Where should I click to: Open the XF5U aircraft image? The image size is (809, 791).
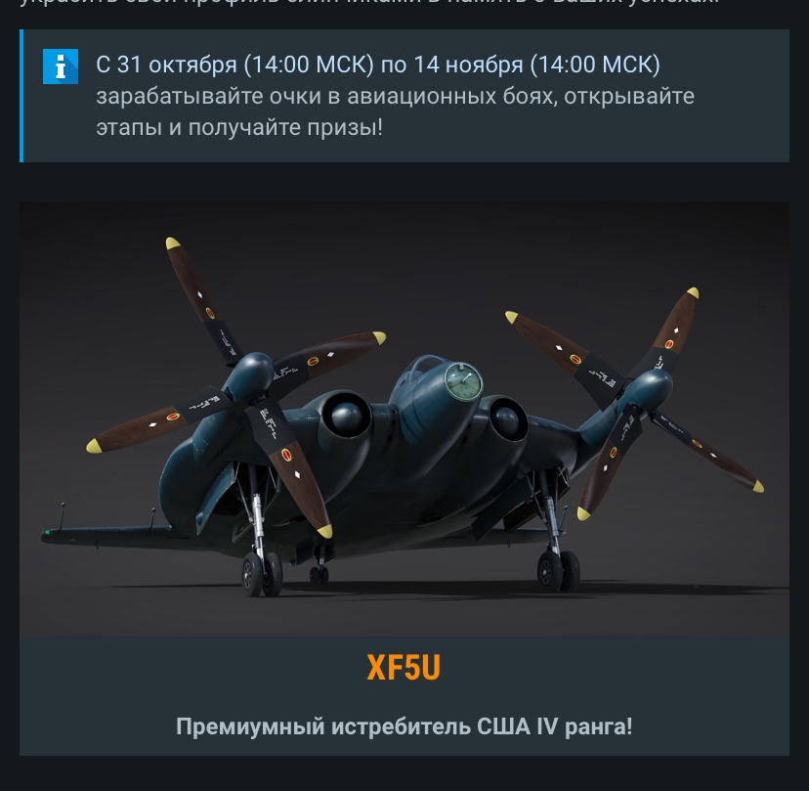(x=404, y=418)
